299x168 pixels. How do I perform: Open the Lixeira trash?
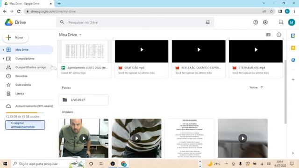tap(20, 93)
